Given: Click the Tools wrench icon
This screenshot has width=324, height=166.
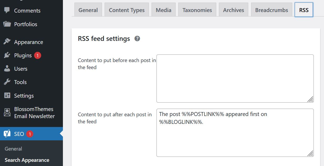Looking at the screenshot, I should (7, 82).
